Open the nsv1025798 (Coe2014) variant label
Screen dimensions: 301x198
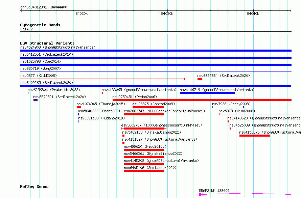[41, 61]
